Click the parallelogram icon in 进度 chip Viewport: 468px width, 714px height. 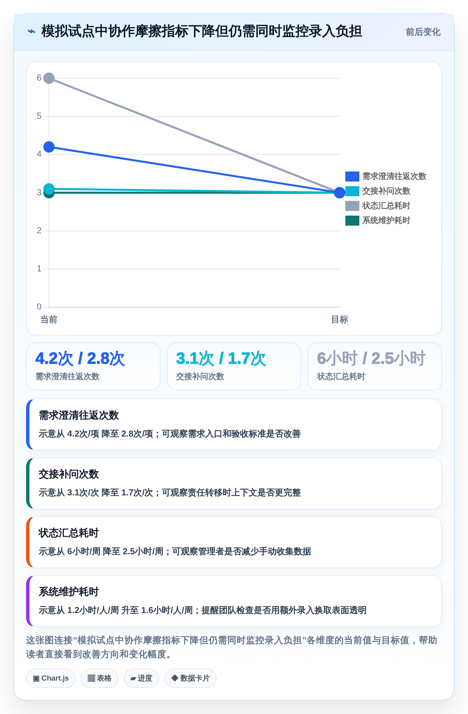click(x=133, y=679)
